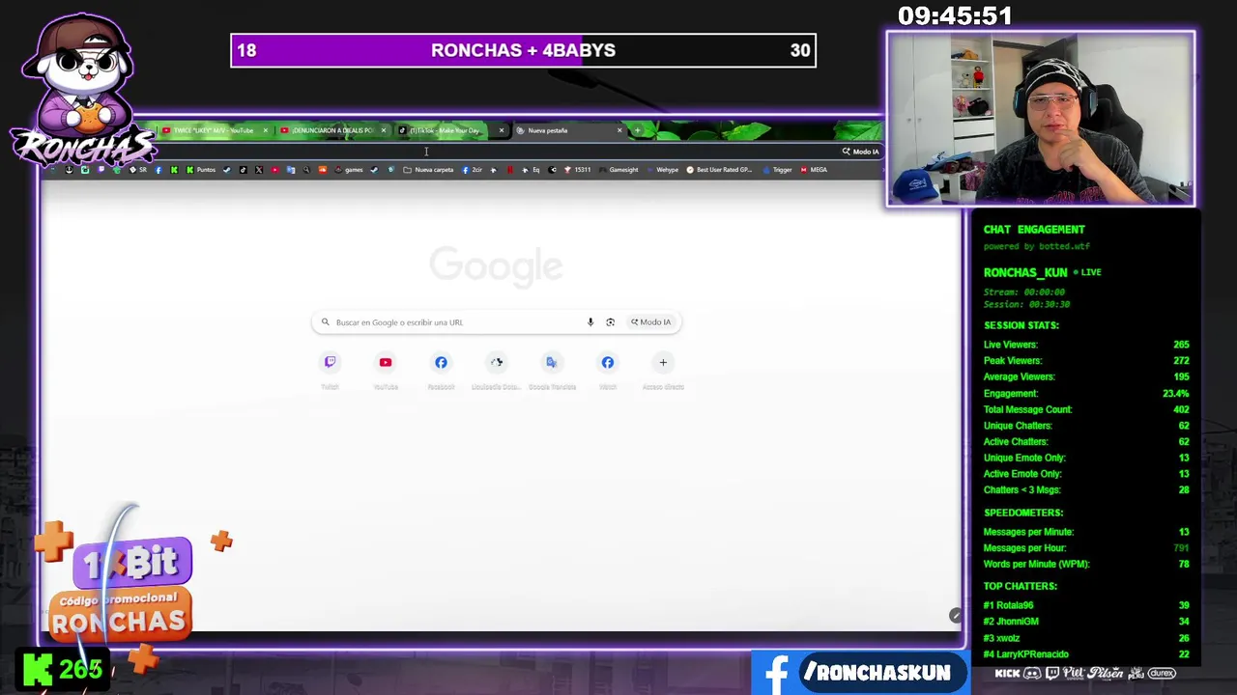Click the streamer webcam feed
Image resolution: width=1237 pixels, height=695 pixels.
(1041, 119)
